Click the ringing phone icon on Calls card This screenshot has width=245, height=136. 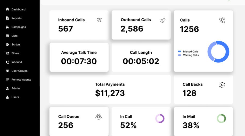coord(222,20)
